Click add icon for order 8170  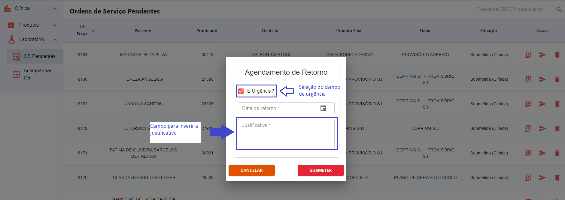click(x=528, y=178)
